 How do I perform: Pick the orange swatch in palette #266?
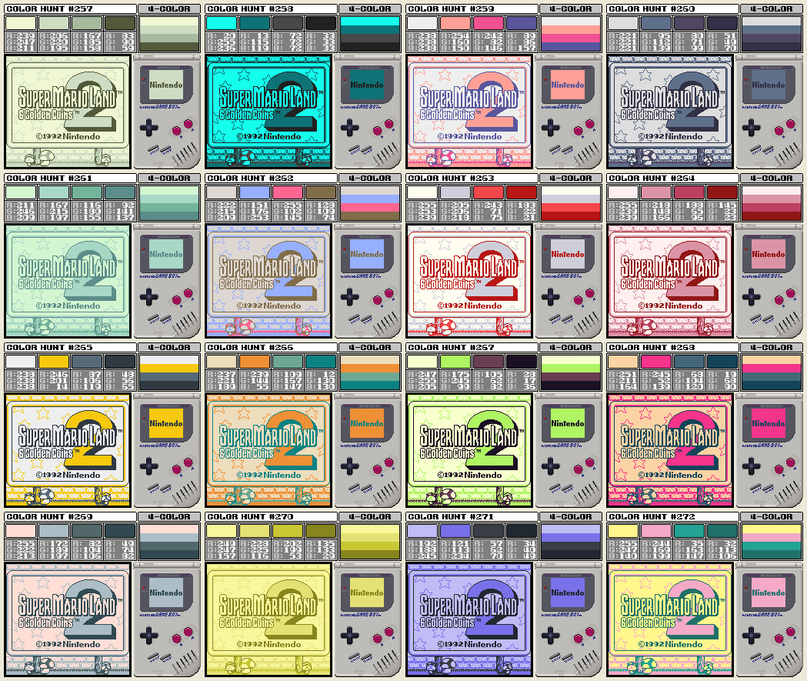(255, 362)
